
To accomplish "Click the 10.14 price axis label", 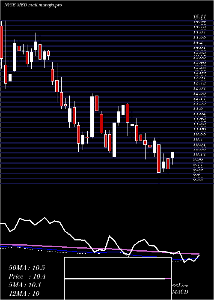I will point(199,154).
